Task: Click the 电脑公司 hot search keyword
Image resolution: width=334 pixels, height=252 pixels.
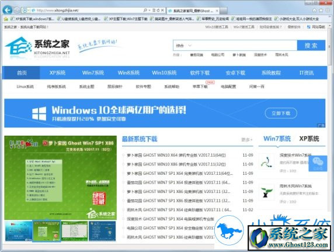Action: coord(217,55)
